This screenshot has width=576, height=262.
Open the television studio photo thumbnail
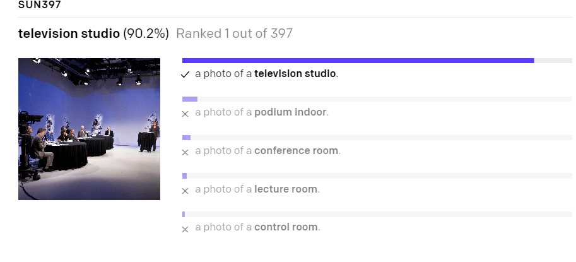89,129
